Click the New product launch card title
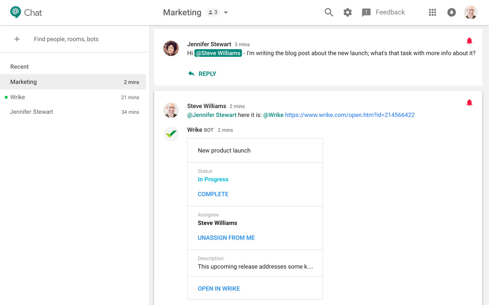Viewport: 489px width, 305px height. pos(224,150)
